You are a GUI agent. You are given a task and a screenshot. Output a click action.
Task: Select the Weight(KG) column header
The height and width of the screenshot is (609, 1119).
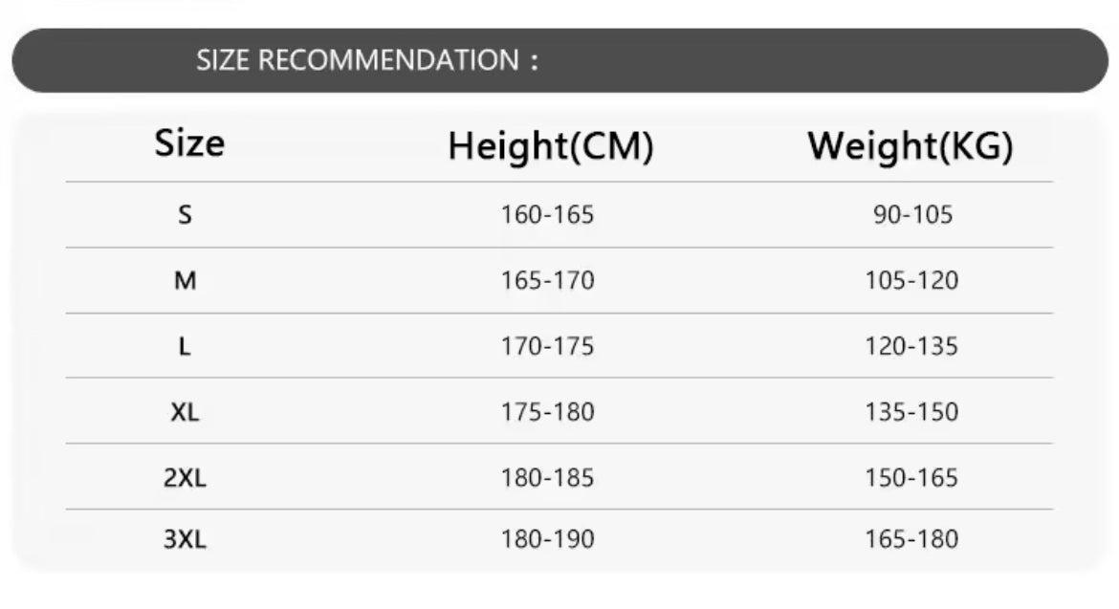pyautogui.click(x=910, y=147)
